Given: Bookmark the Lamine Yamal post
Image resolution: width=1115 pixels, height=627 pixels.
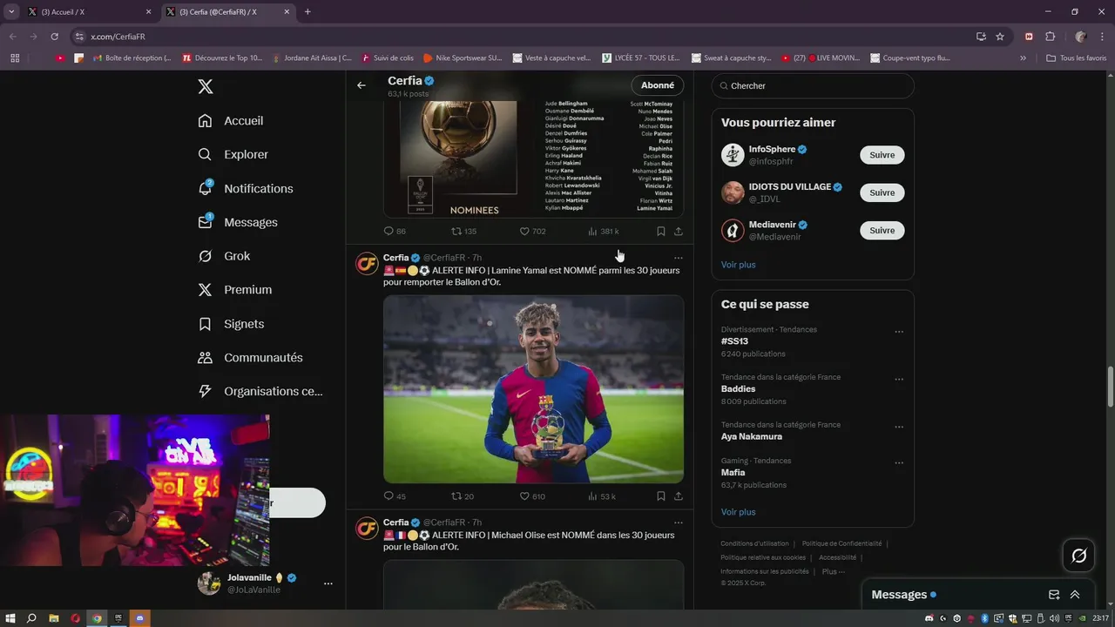Looking at the screenshot, I should point(660,496).
